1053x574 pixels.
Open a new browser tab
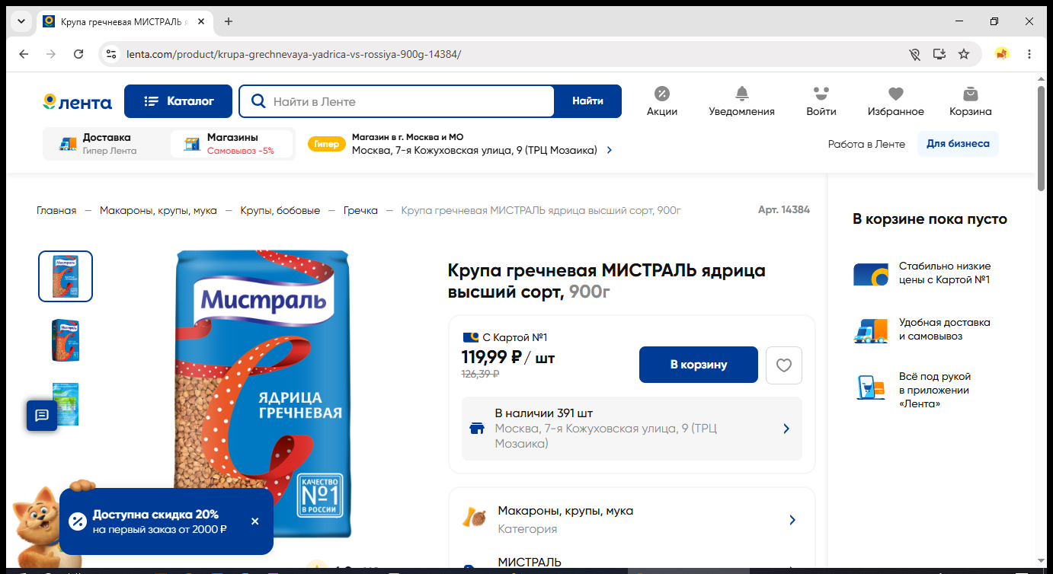pyautogui.click(x=229, y=21)
